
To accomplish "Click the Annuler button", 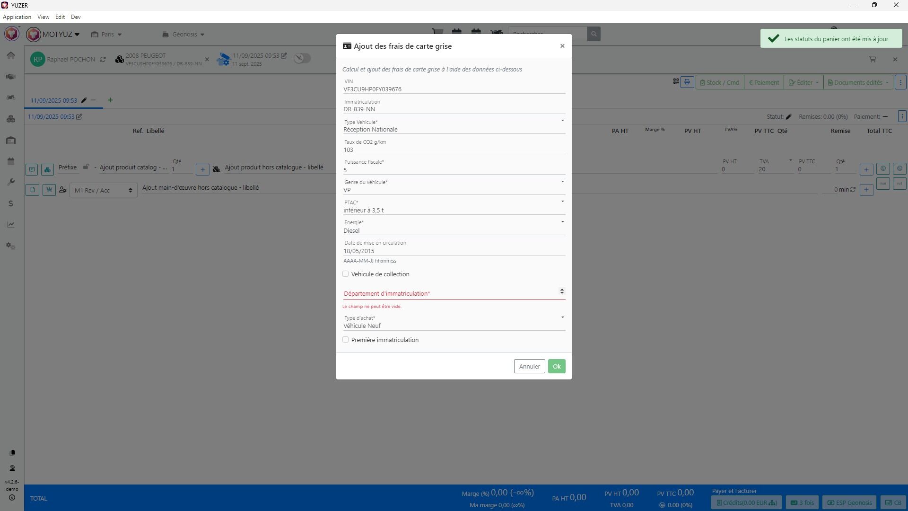I will 529,366.
